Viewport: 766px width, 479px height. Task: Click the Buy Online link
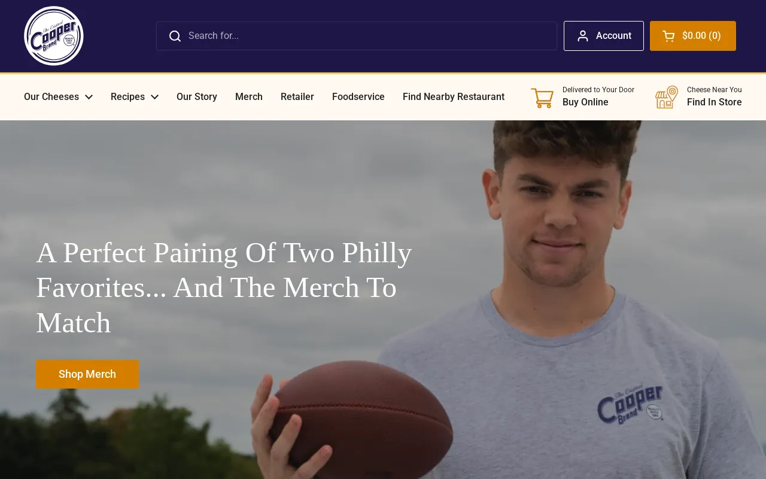(585, 102)
